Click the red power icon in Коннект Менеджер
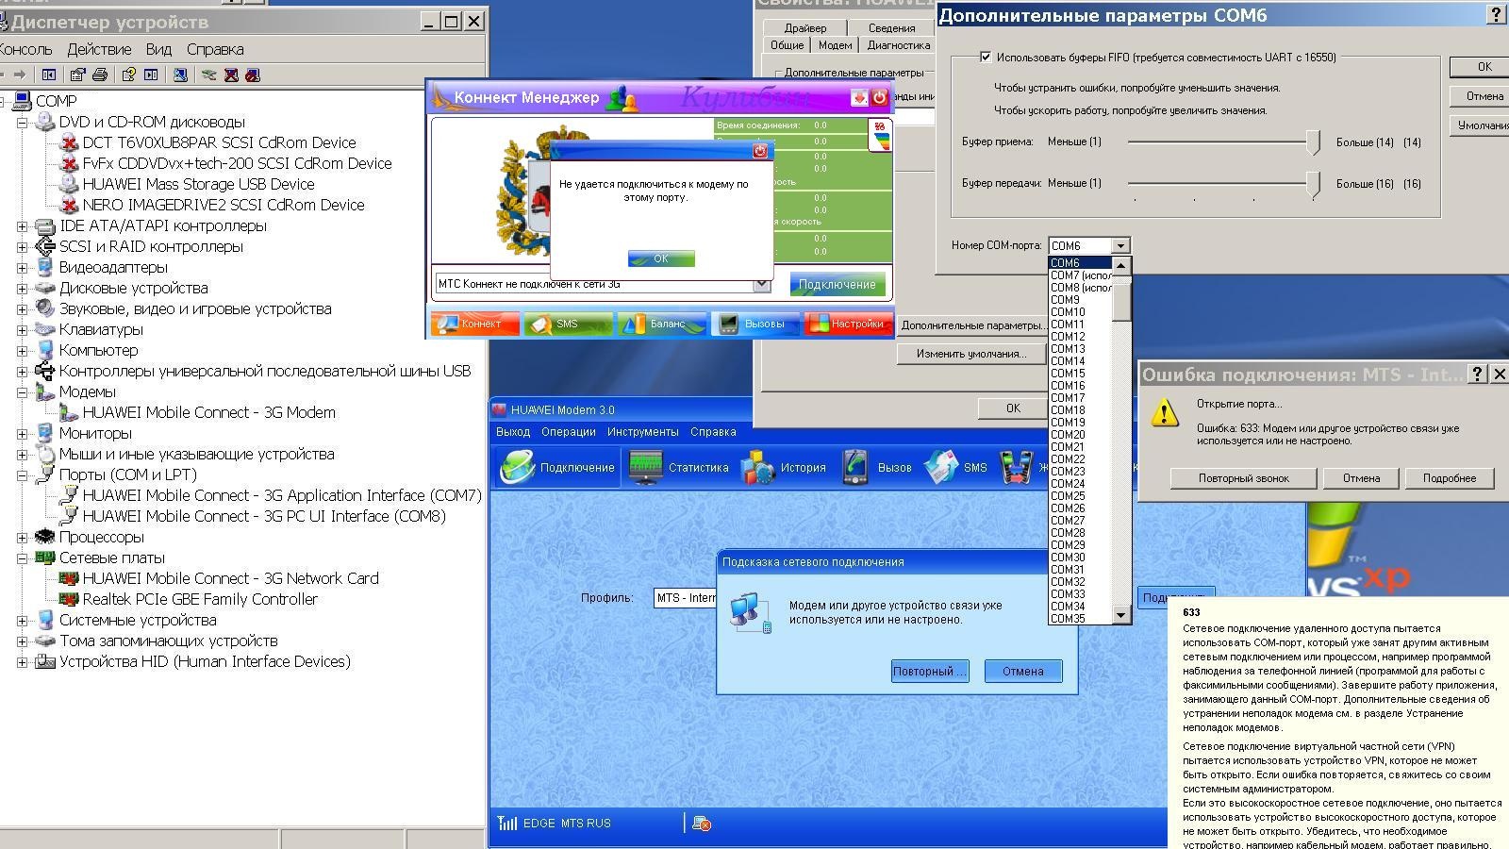Image resolution: width=1509 pixels, height=849 pixels. (880, 97)
